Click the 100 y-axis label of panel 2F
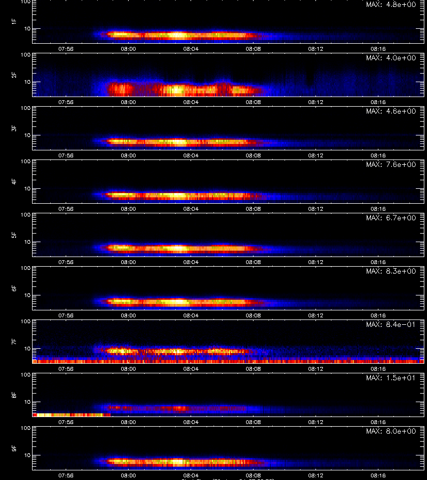Screen dimensions: 427x480 click(26, 55)
